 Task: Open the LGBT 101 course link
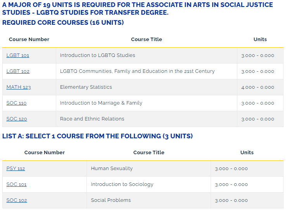[x=18, y=55]
